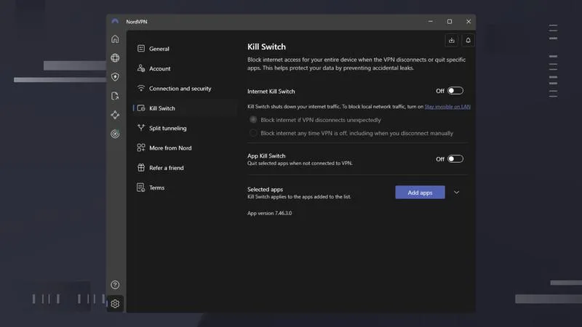Screen dimensions: 582x327
Task: Click the General settings list icon
Action: pyautogui.click(x=140, y=49)
